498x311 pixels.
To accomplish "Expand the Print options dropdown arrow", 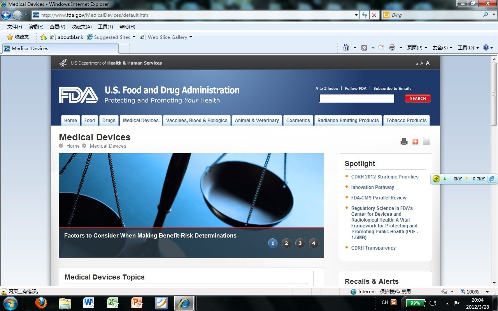I will click(x=401, y=48).
